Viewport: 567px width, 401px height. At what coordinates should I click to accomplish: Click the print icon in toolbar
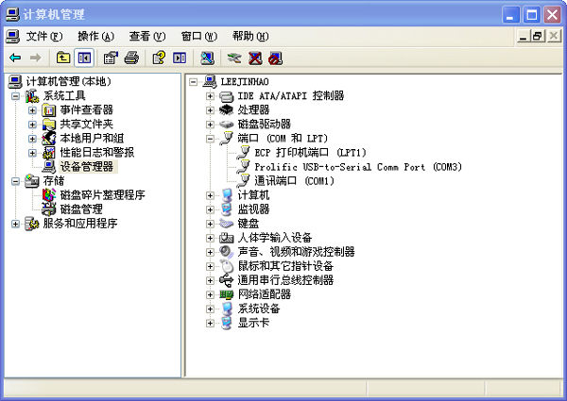click(x=131, y=58)
